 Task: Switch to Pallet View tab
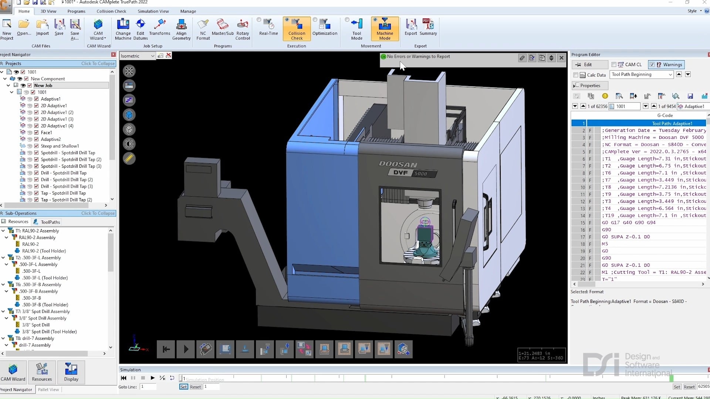pos(48,389)
